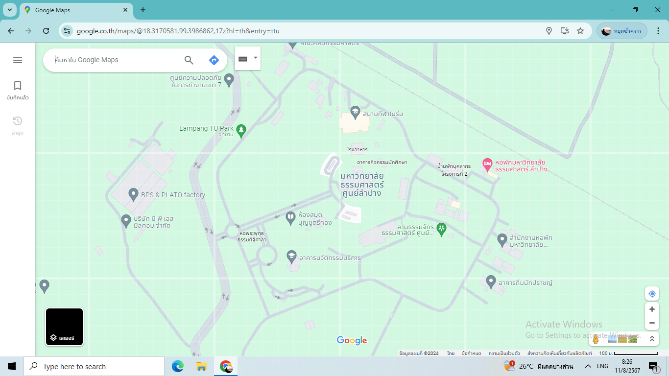Click the blue directions arrow icon

pyautogui.click(x=214, y=60)
